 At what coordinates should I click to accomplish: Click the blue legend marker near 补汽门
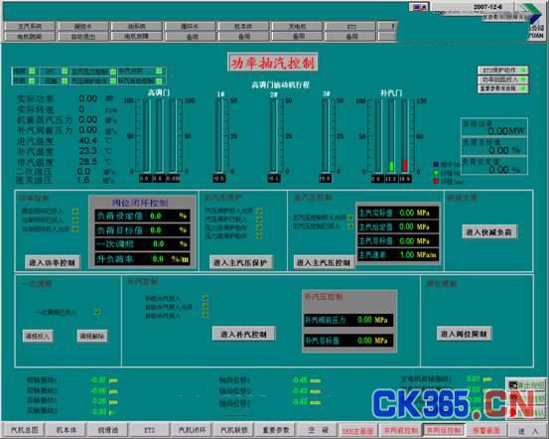click(436, 164)
